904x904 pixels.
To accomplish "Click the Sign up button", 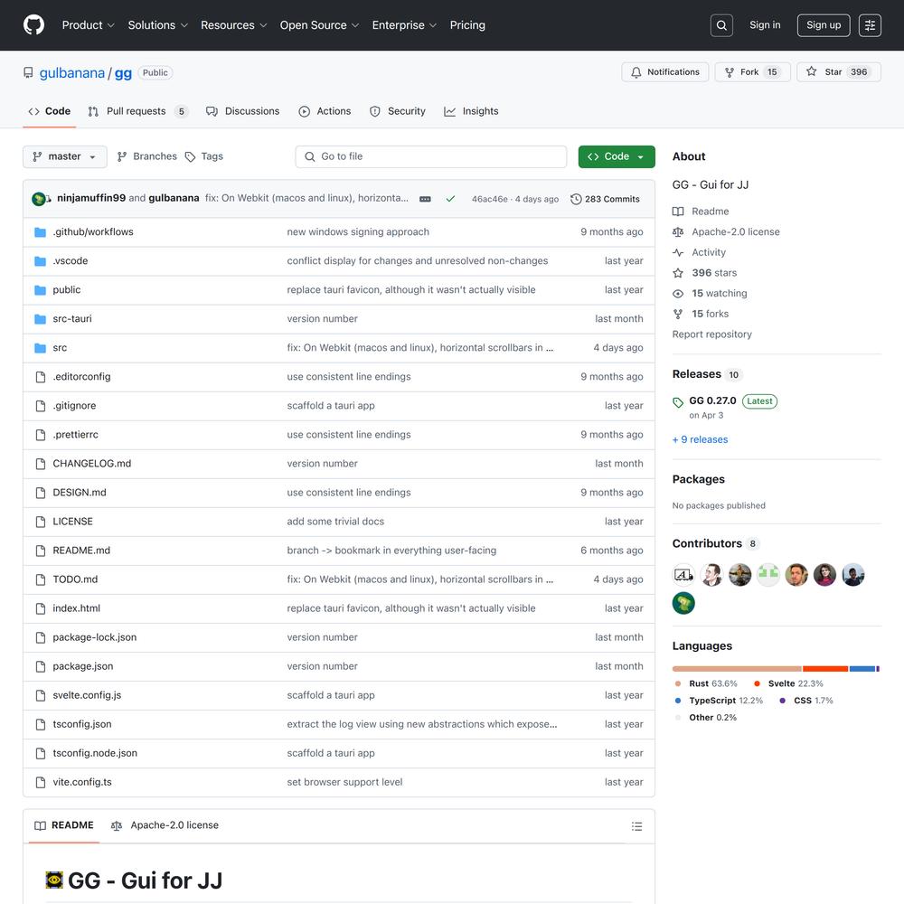I will coord(823,25).
